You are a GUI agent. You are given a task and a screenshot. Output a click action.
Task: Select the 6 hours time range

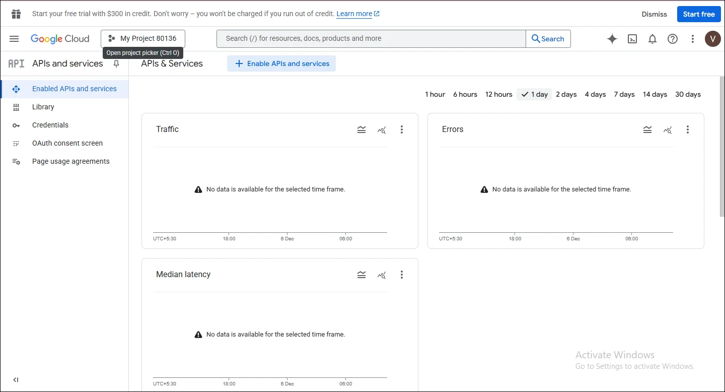pyautogui.click(x=465, y=94)
